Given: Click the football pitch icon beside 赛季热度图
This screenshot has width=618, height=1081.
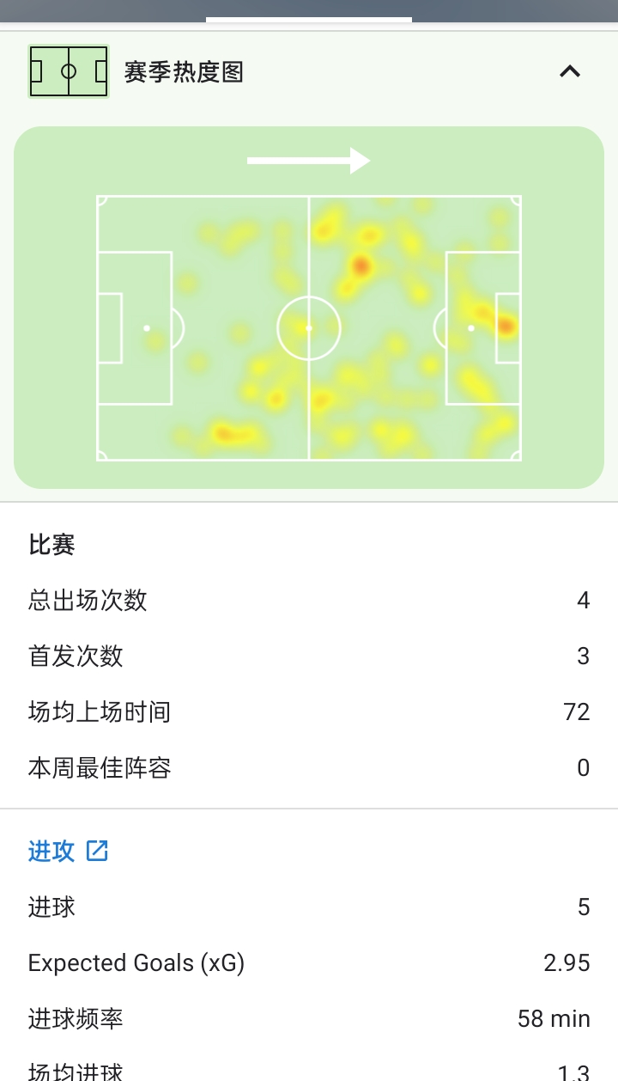Looking at the screenshot, I should [69, 72].
